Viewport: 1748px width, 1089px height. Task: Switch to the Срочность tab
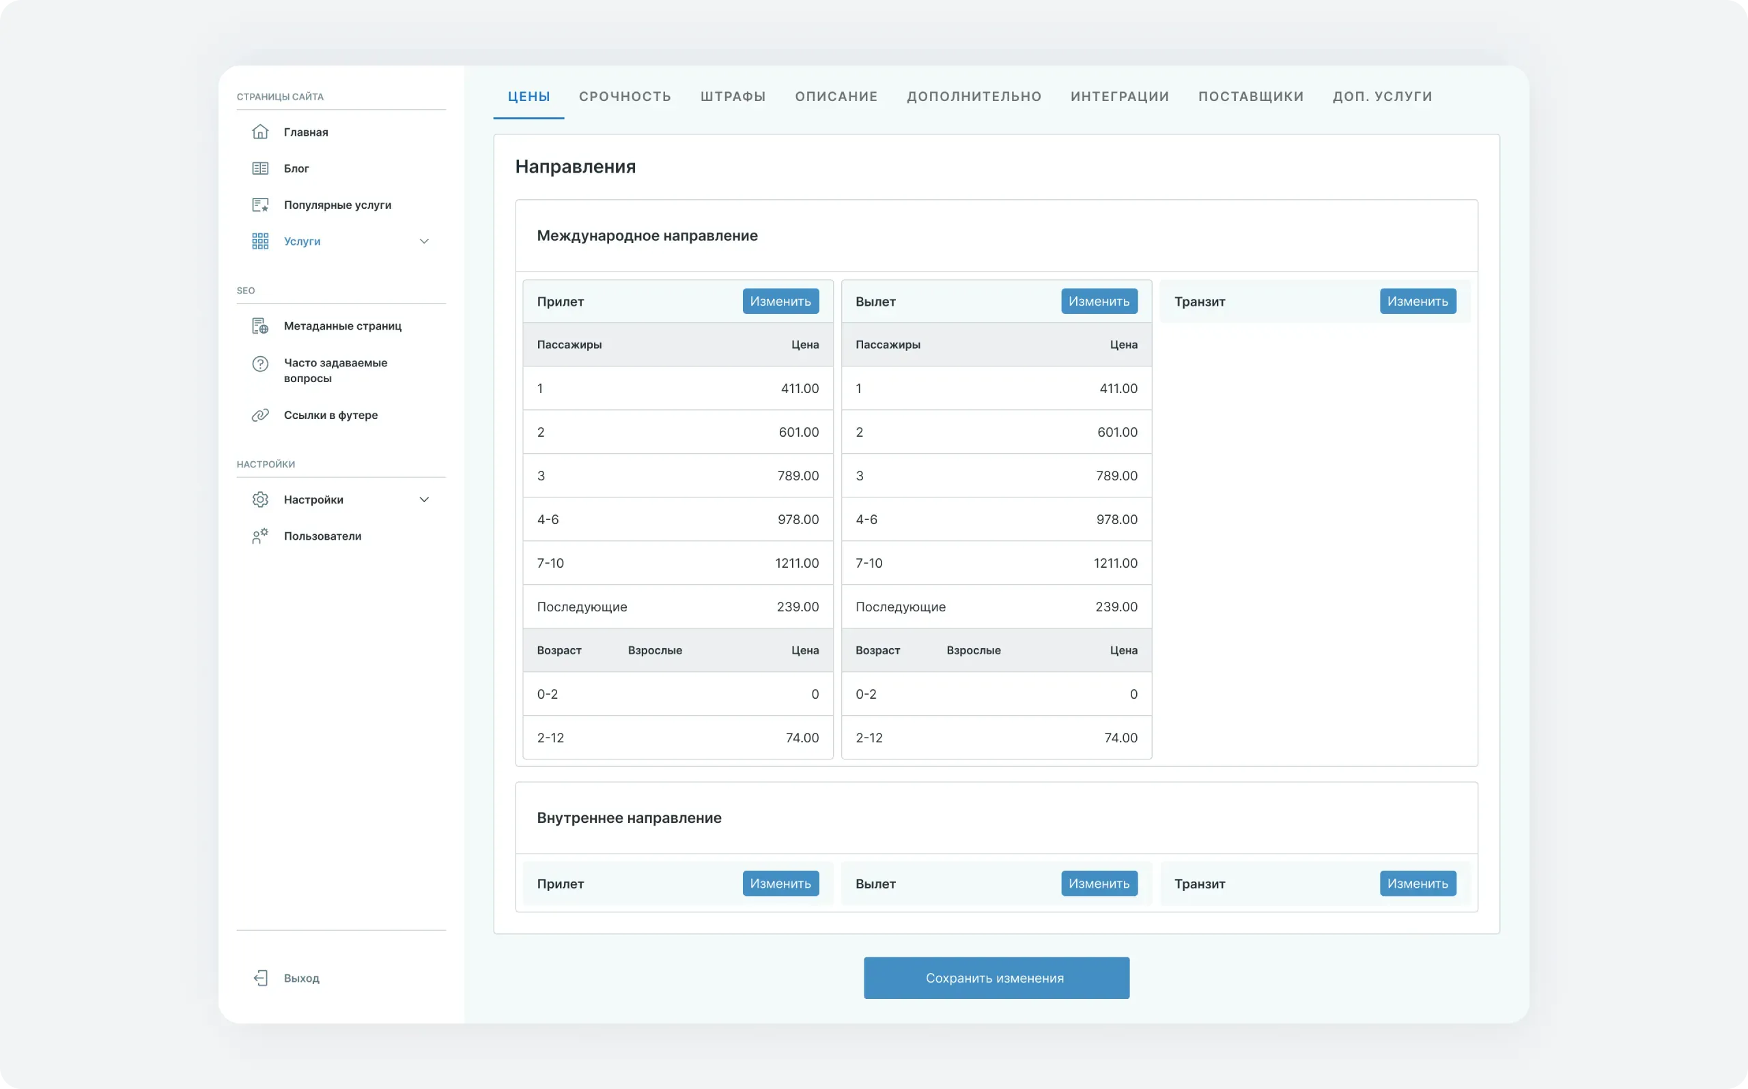point(625,96)
